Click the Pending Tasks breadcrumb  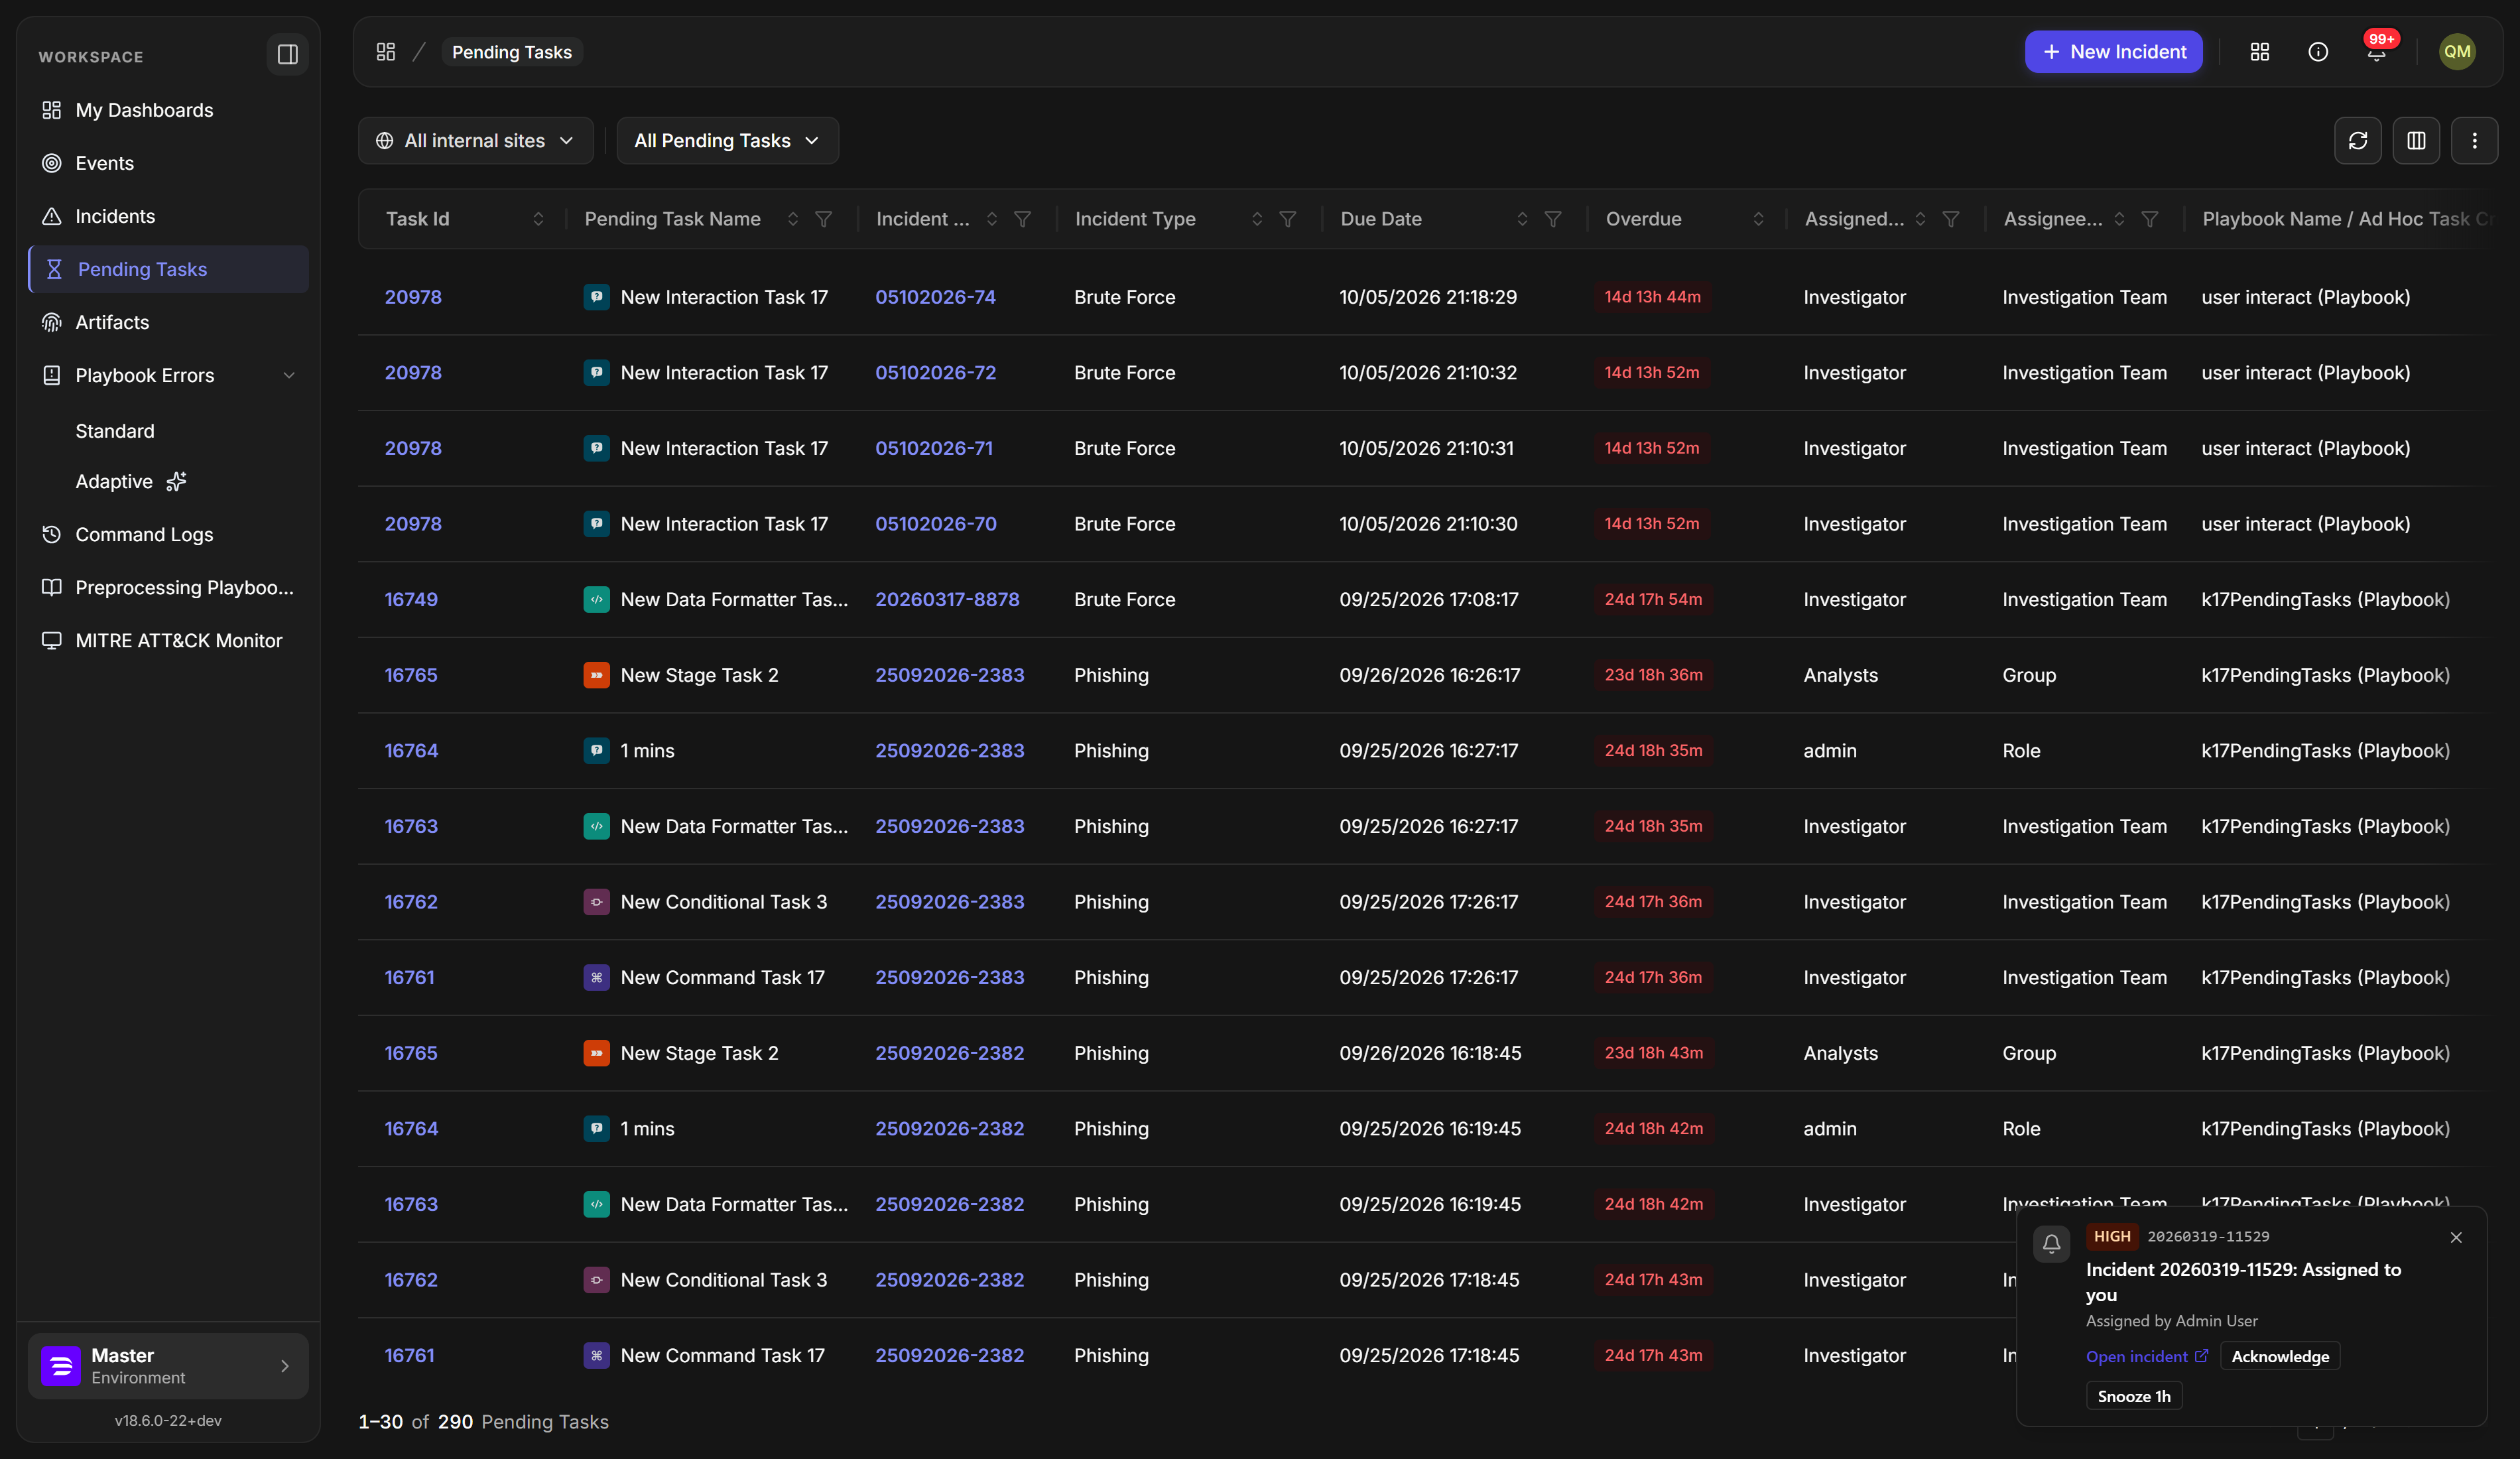tap(512, 52)
